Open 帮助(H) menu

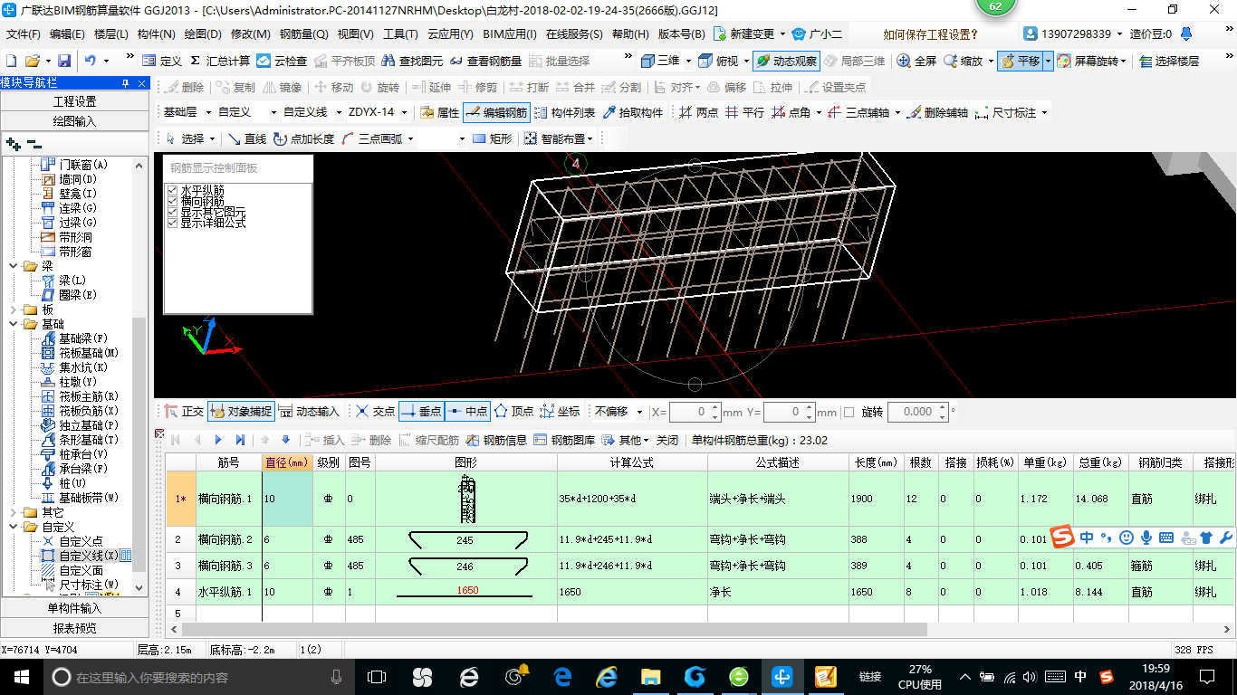click(x=630, y=34)
